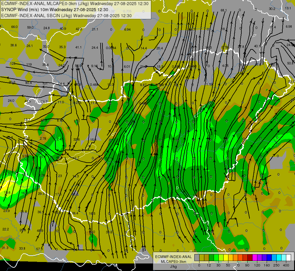The height and width of the screenshot is (271, 295).
Task: Click the white legend swatch
Action: tap(289, 257)
